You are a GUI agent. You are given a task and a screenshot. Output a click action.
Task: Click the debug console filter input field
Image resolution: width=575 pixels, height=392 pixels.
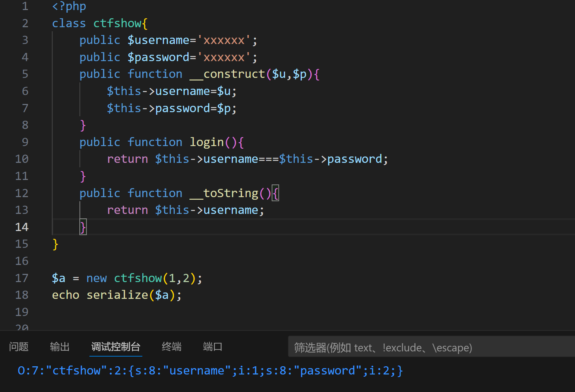(432, 347)
